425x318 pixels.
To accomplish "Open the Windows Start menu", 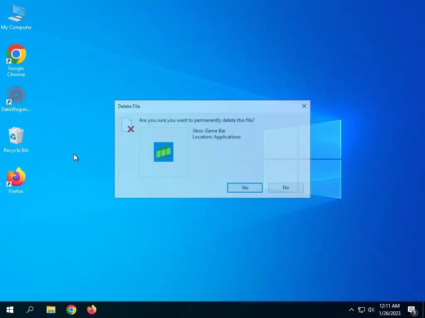I will point(10,310).
